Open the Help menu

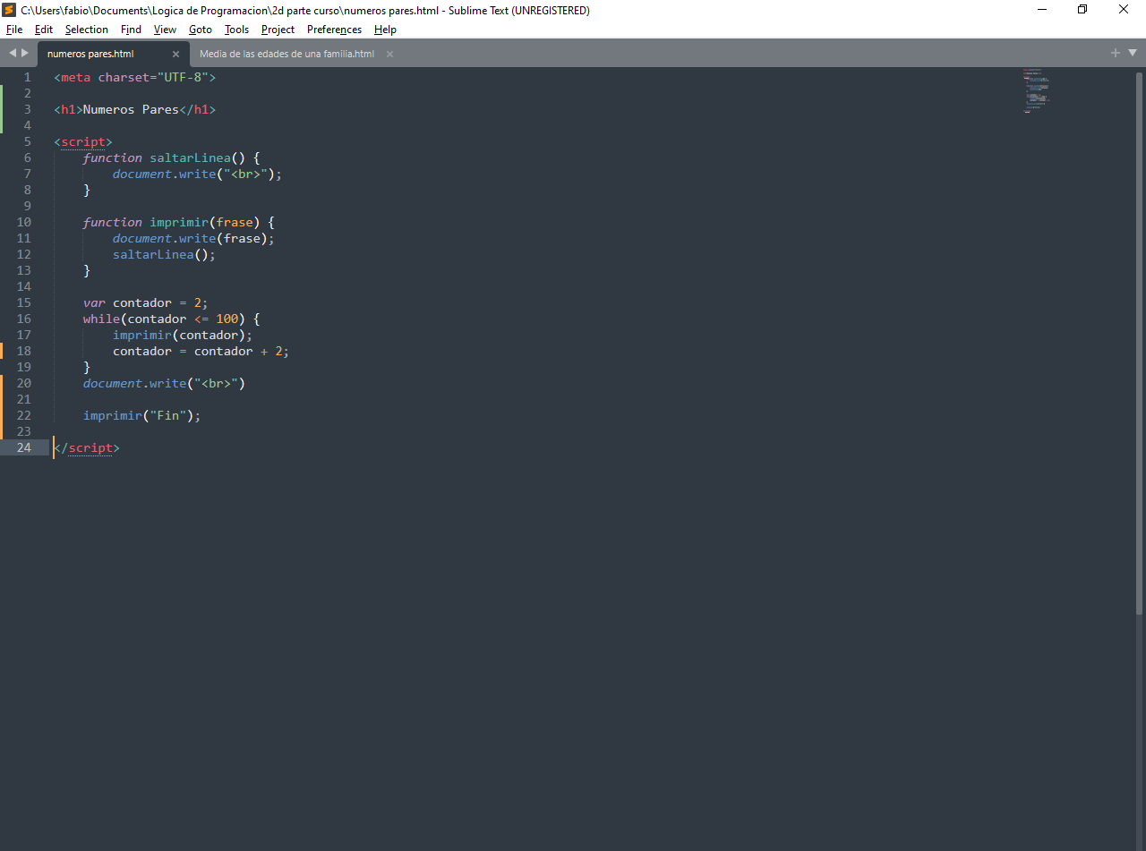[x=385, y=30]
